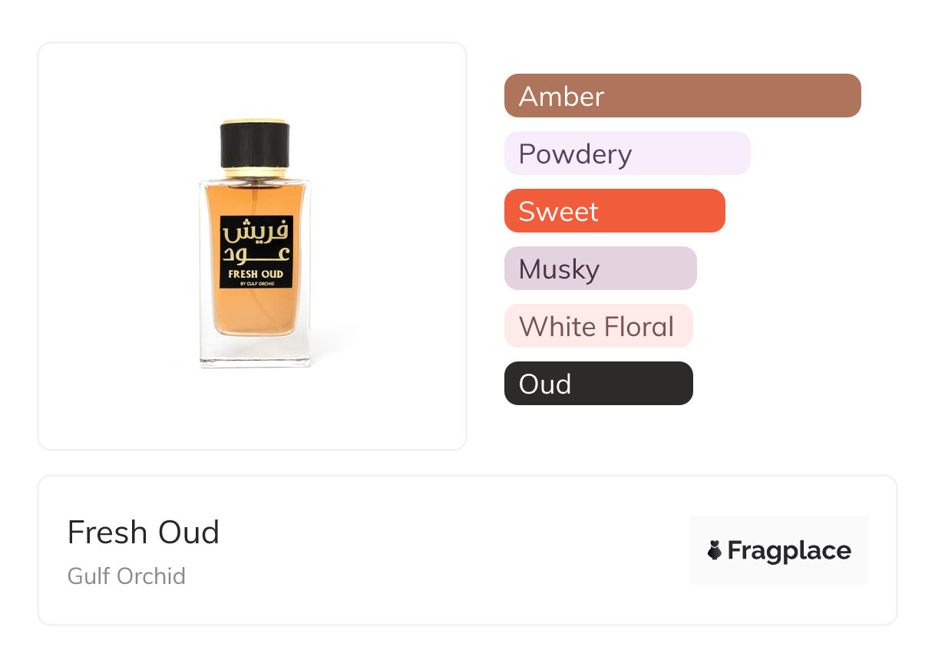Viewport: 935px width, 663px height.
Task: Select the Amber accord bar
Action: 682,96
